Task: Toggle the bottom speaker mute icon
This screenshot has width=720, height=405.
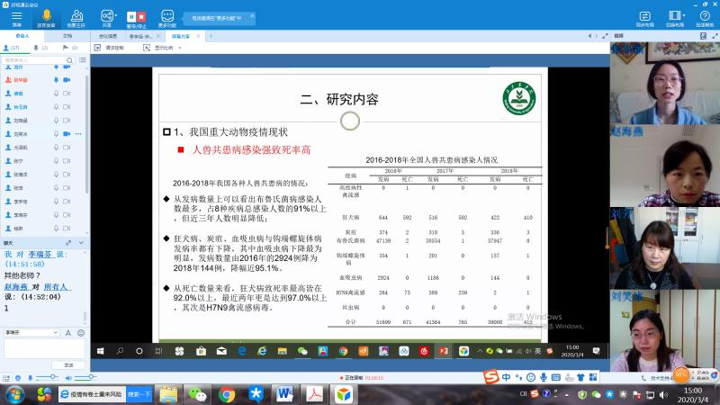Action: 67,376
